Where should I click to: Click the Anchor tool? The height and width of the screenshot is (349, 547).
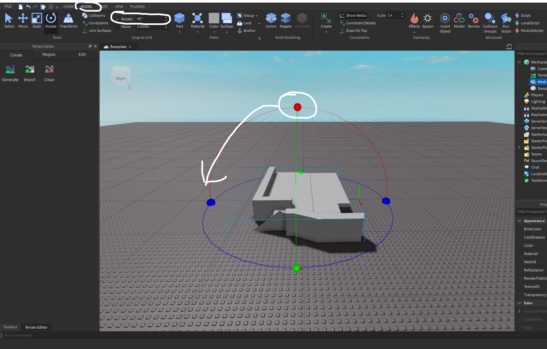coord(246,31)
